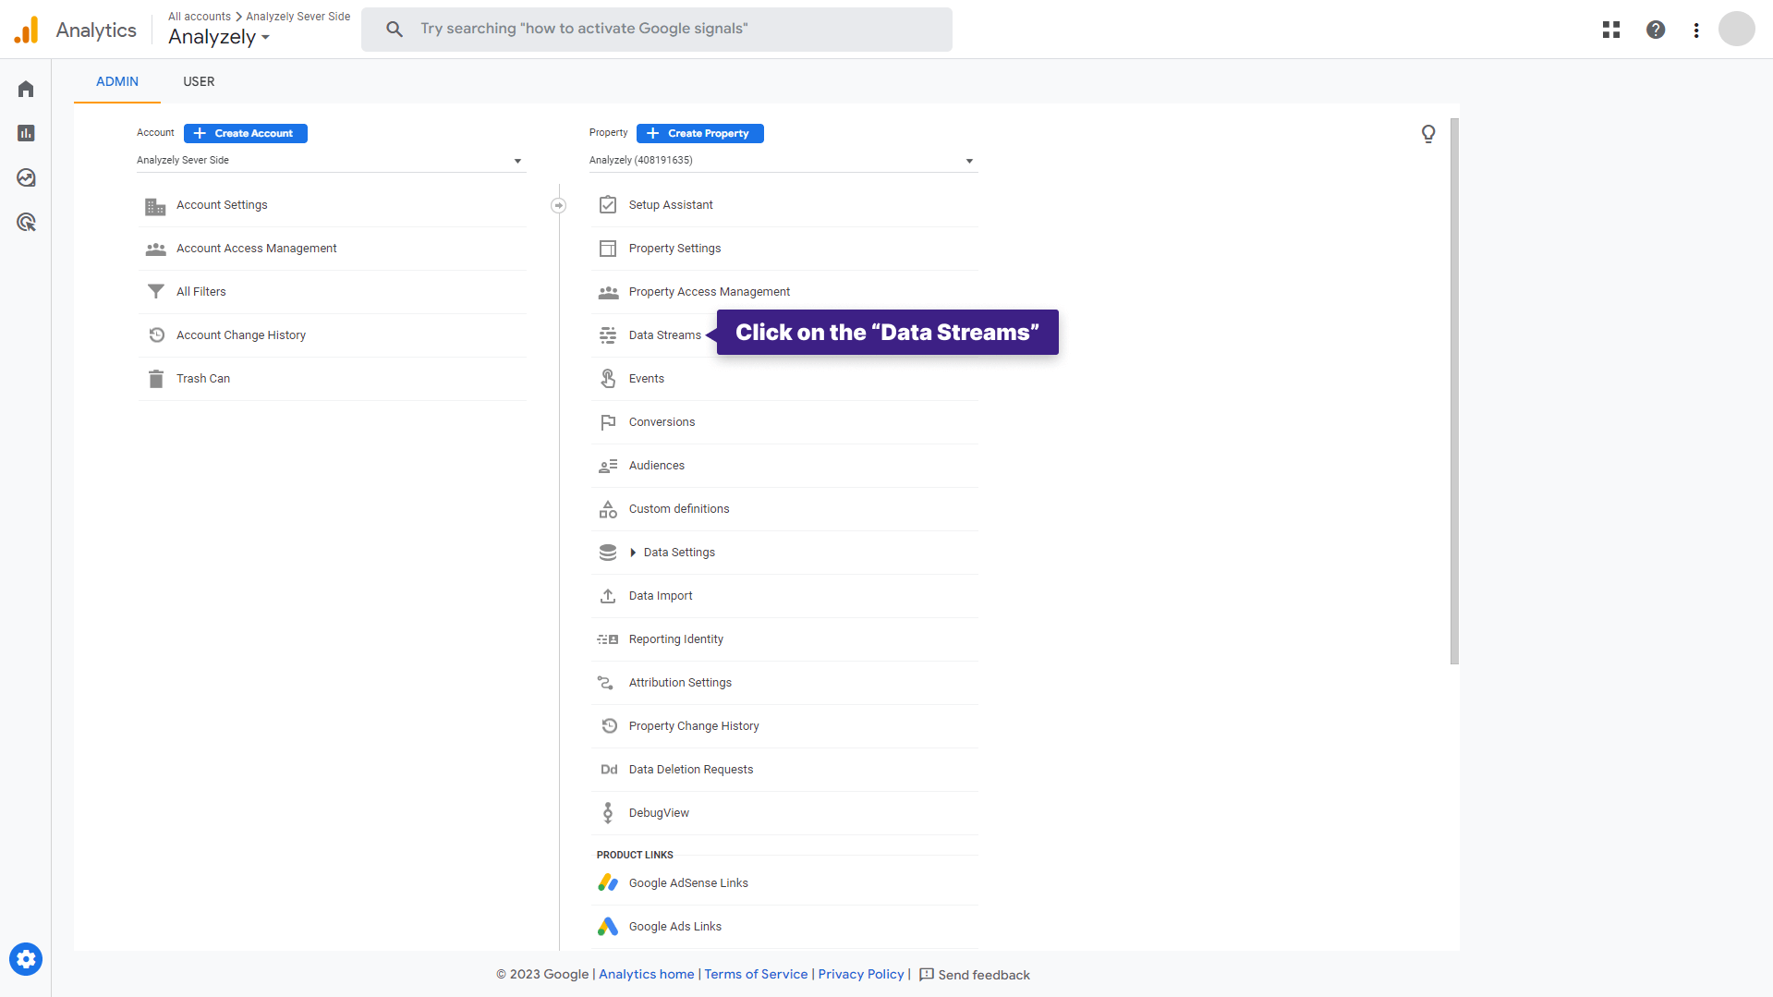Image resolution: width=1773 pixels, height=997 pixels.
Task: Click the Help question mark icon
Action: pos(1656,30)
